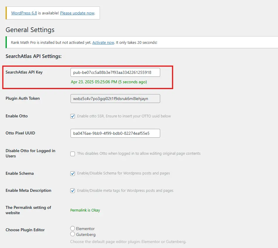The image size is (278, 248).
Task: Select the Gutenberg radio button
Action: [73, 234]
